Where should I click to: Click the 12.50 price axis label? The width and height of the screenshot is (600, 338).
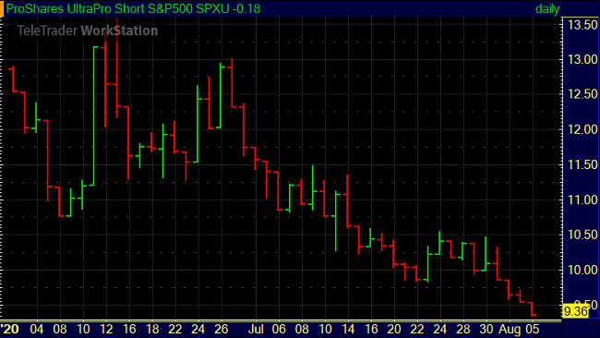582,94
